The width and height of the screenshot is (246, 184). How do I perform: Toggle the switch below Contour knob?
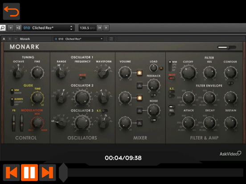(230, 83)
